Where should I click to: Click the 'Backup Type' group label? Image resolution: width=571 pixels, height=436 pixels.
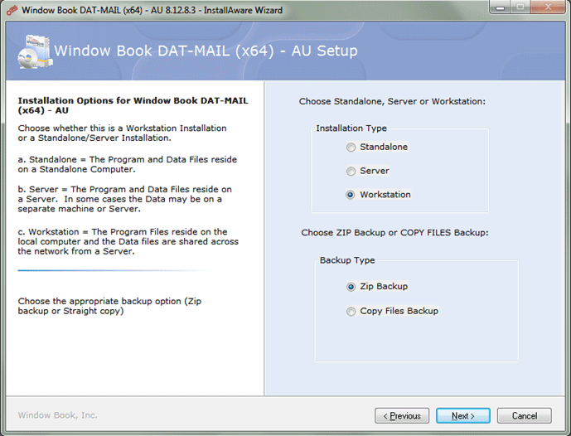point(347,260)
